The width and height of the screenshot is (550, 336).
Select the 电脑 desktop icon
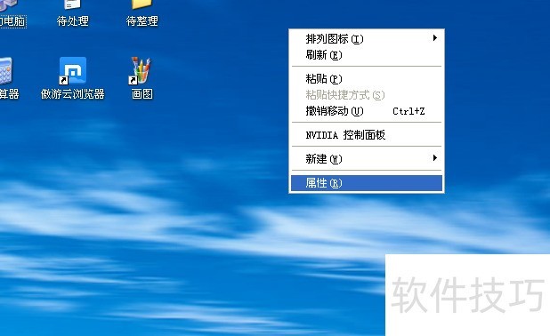coord(9,4)
